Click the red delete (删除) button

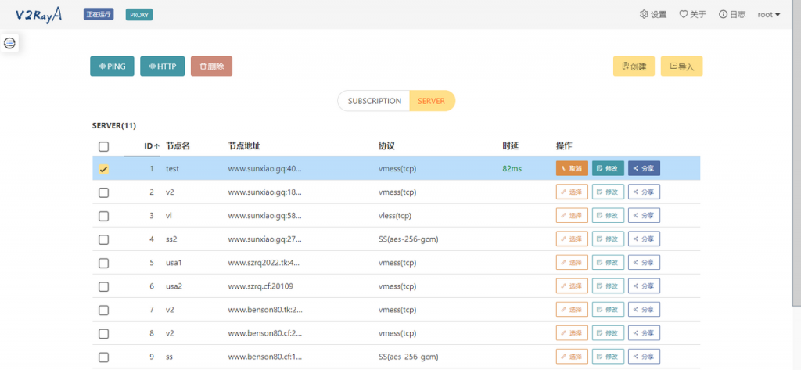click(211, 66)
